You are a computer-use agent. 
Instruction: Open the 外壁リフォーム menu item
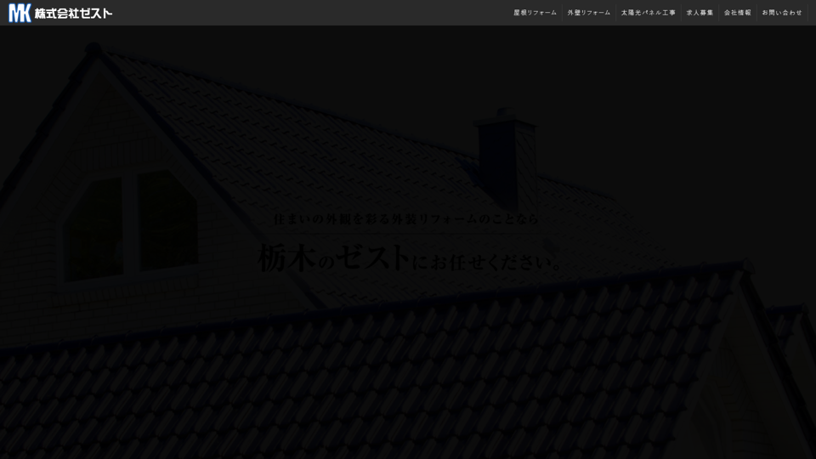(x=589, y=13)
